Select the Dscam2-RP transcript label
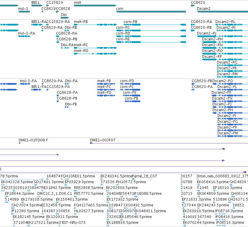Image resolution: width=248 pixels, height=227 pixels. click(212, 57)
